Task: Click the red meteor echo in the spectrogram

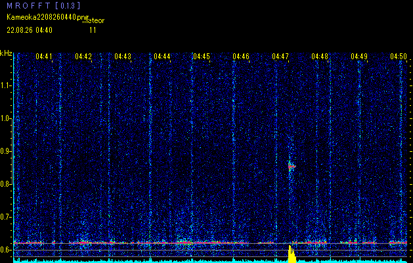Action: click(292, 166)
